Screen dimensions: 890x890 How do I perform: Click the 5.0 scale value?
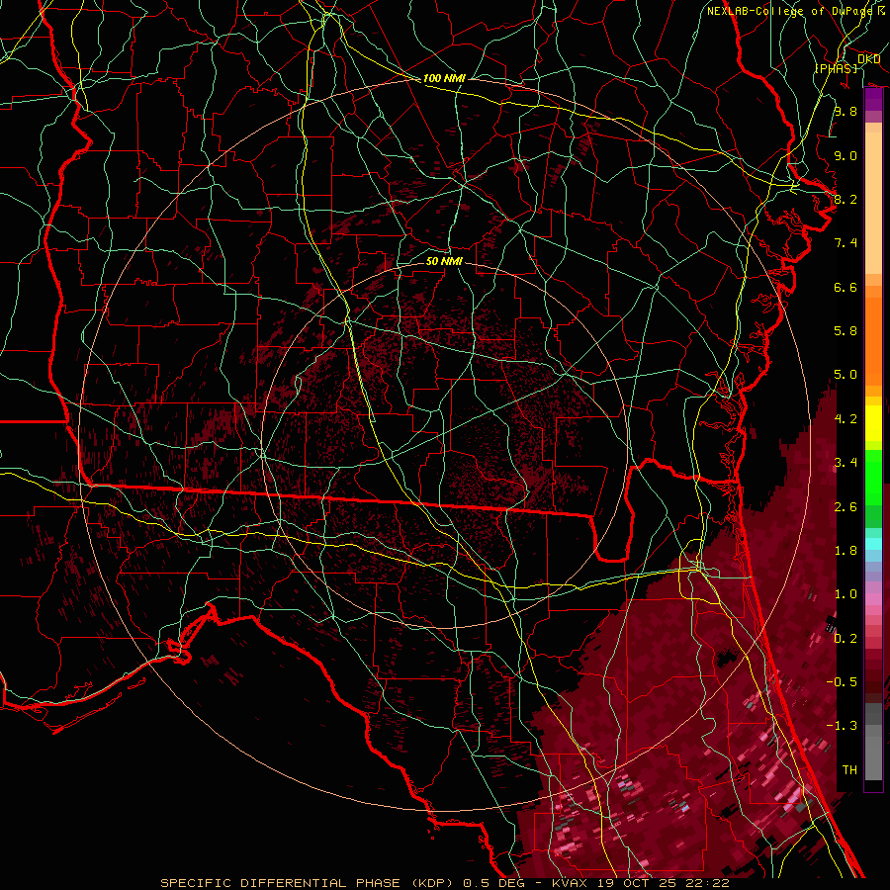[845, 375]
